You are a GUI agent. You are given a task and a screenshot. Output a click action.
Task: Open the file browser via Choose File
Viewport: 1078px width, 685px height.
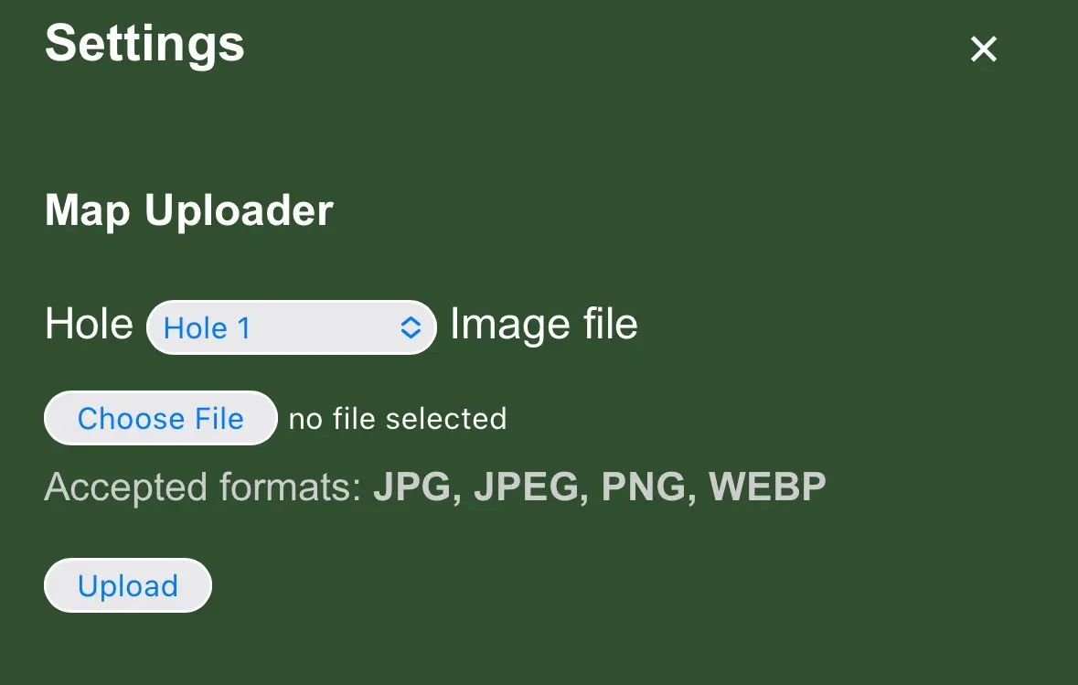[x=160, y=418]
